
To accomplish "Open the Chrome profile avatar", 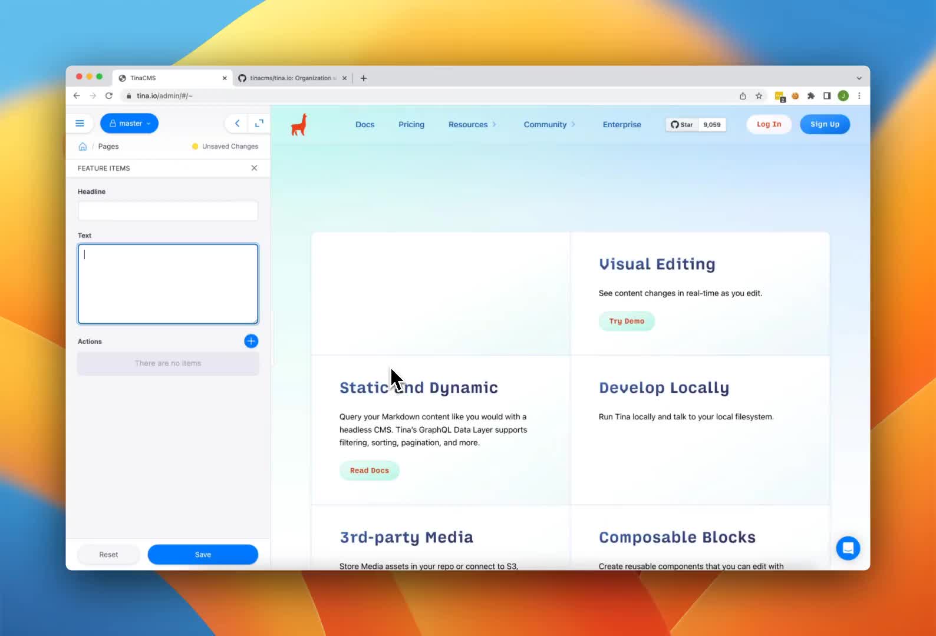I will (843, 95).
